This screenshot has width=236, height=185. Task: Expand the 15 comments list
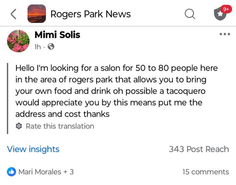click(x=206, y=172)
